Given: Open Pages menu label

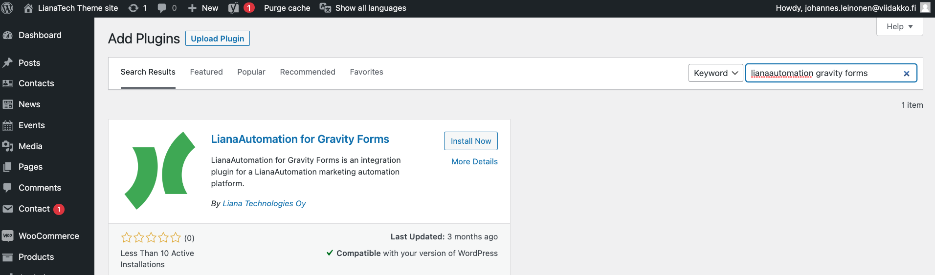Looking at the screenshot, I should 30,167.
